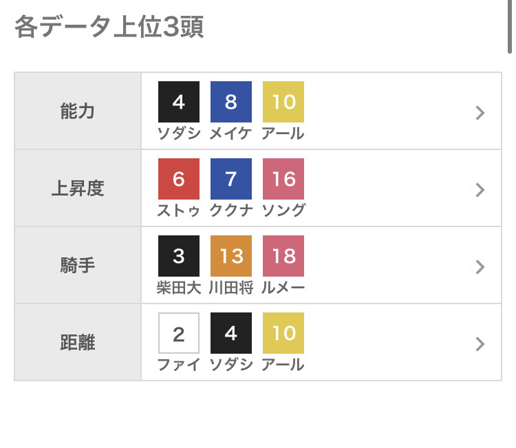Expand the 能力 row chevron

(x=480, y=113)
